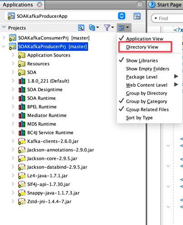Open the Navigator Display Options icon
The image size is (183, 225).
click(x=124, y=28)
